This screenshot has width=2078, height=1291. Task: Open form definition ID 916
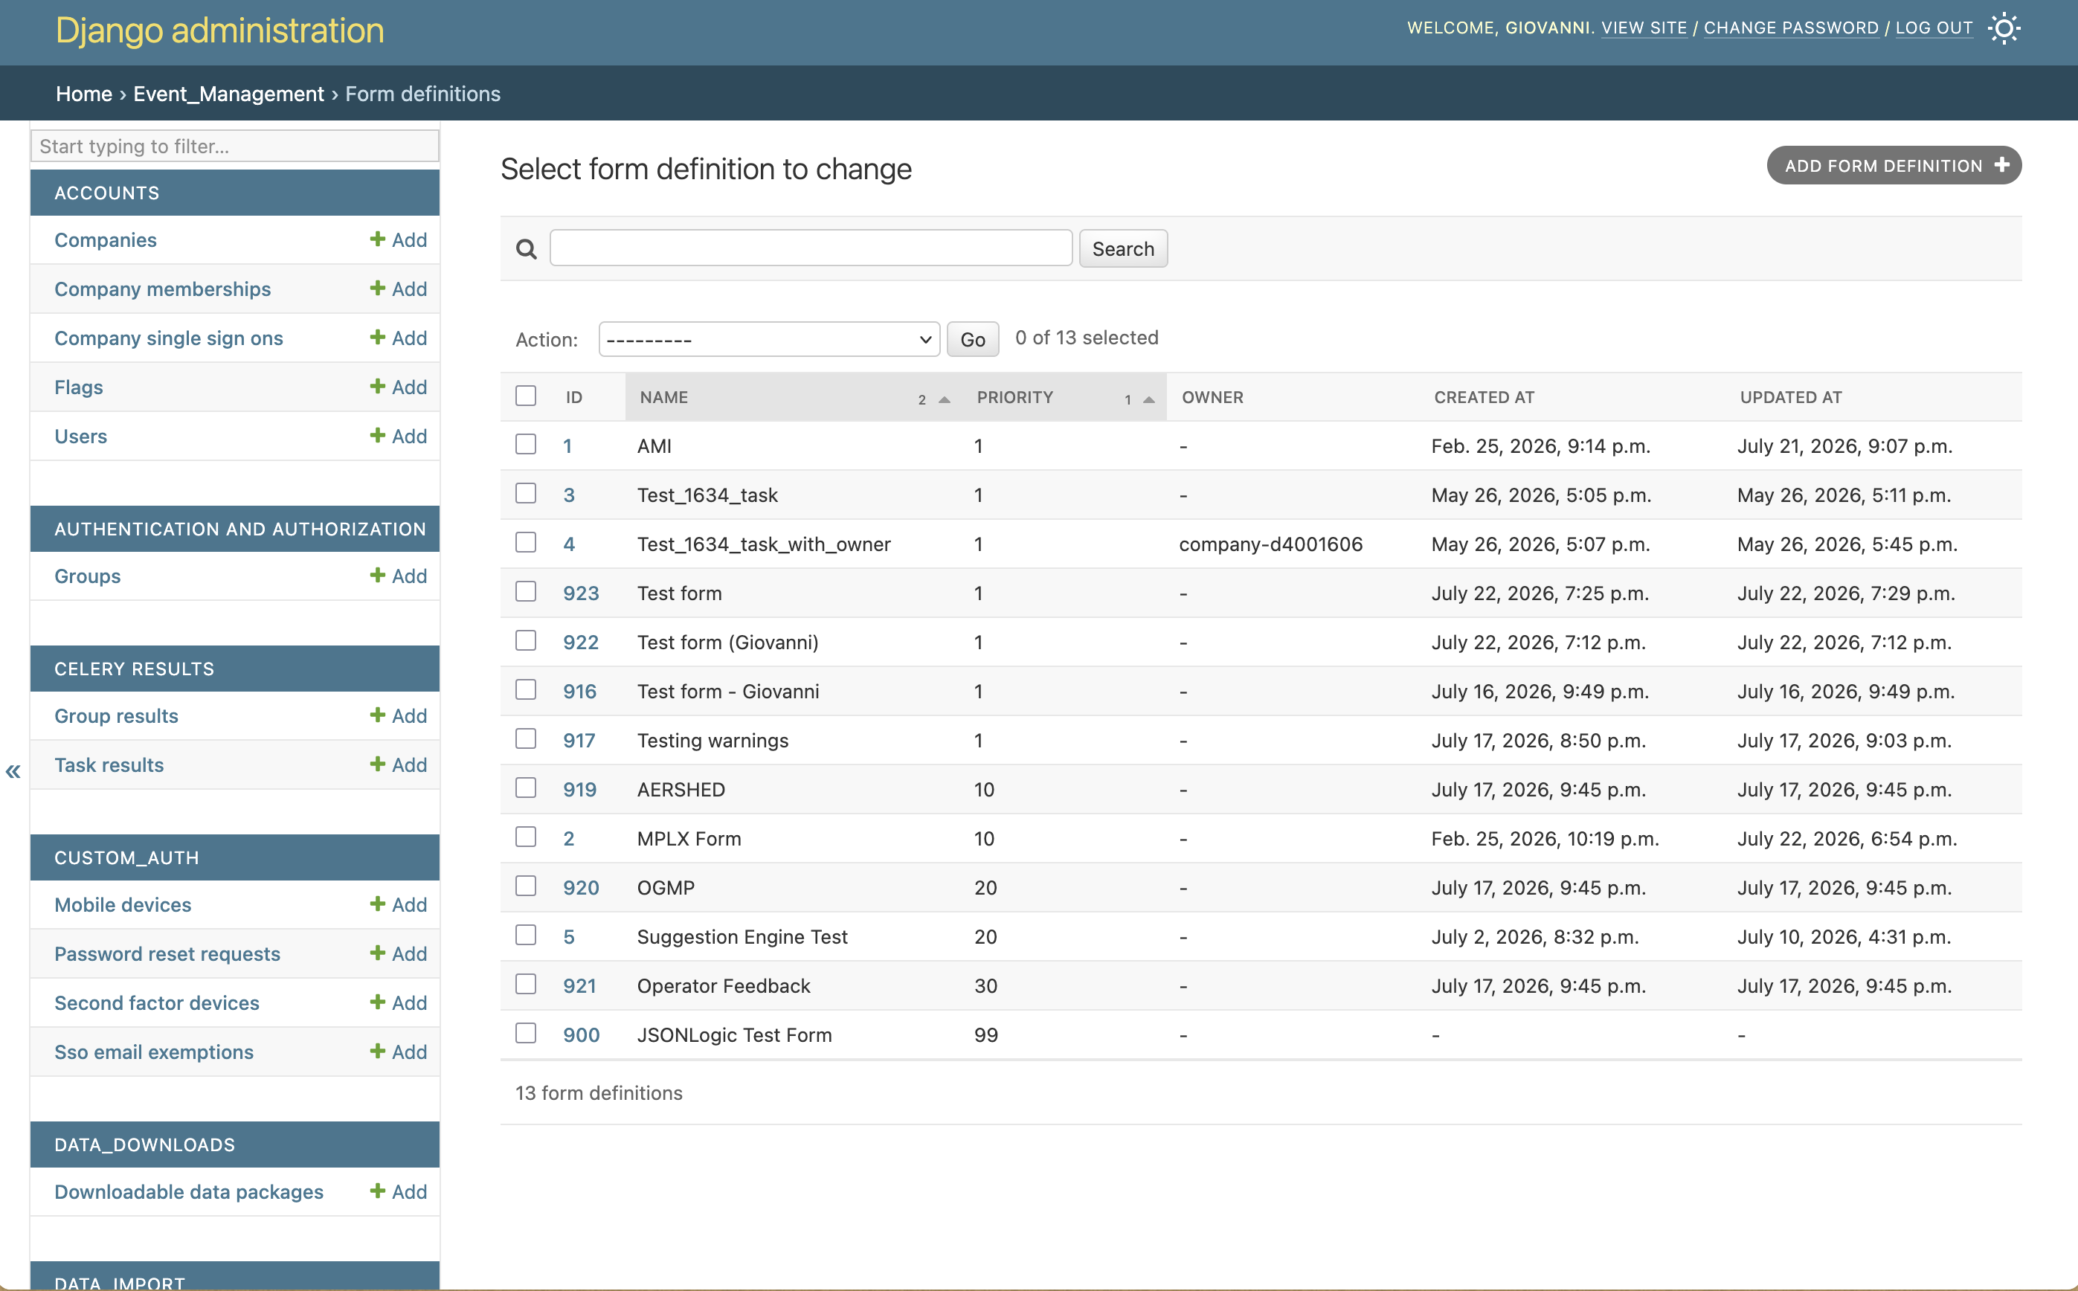[x=579, y=692]
